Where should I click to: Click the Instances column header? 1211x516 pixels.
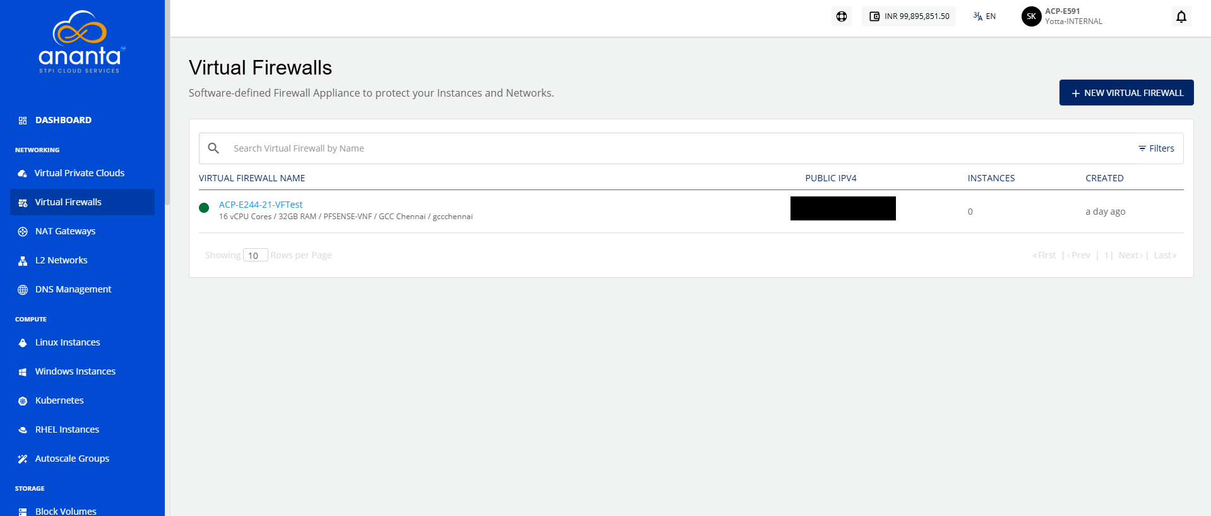pos(991,178)
